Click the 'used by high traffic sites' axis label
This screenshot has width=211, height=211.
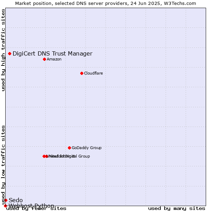[x=3, y=50]
